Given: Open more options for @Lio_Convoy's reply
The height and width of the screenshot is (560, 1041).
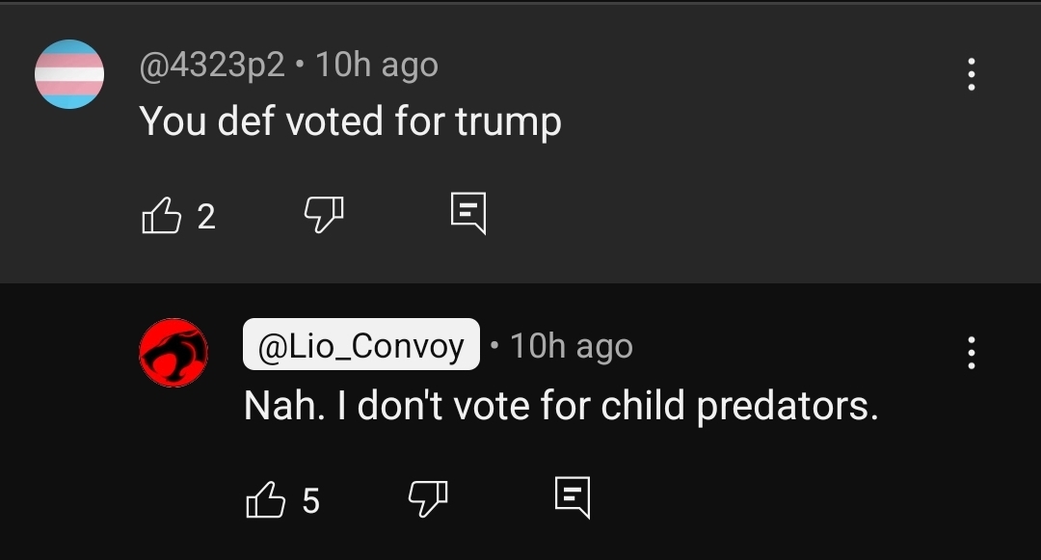Looking at the screenshot, I should tap(972, 353).
